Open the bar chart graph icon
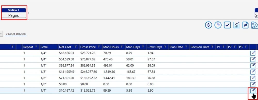This screenshot has width=258, height=100. point(237,25)
